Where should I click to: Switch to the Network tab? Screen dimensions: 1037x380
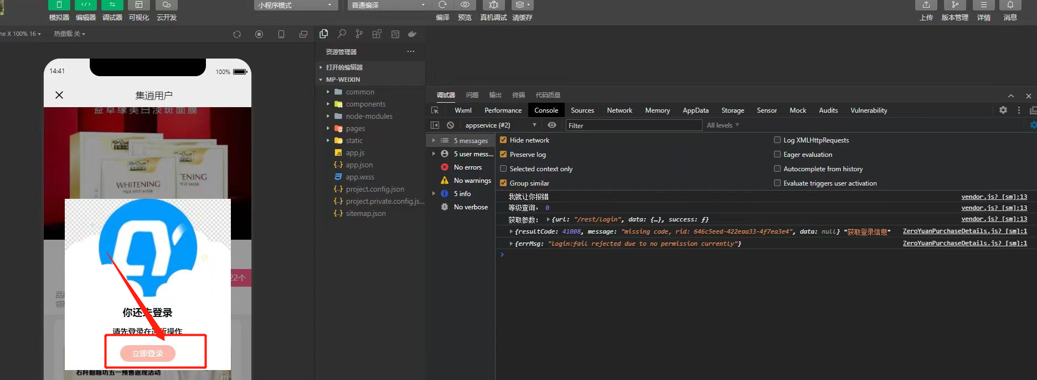pyautogui.click(x=619, y=110)
